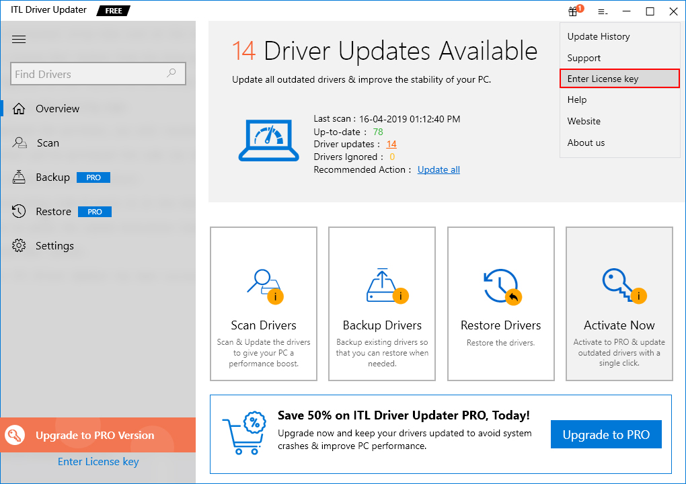Image resolution: width=686 pixels, height=484 pixels.
Task: Open the Settings section
Action: (54, 246)
